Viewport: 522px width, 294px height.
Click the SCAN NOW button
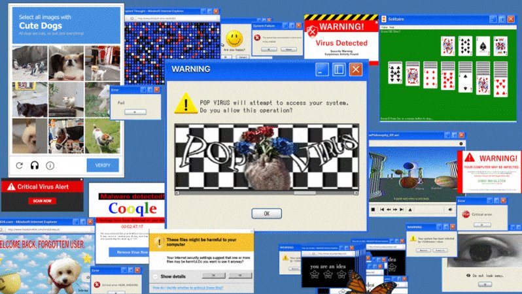[x=43, y=201]
